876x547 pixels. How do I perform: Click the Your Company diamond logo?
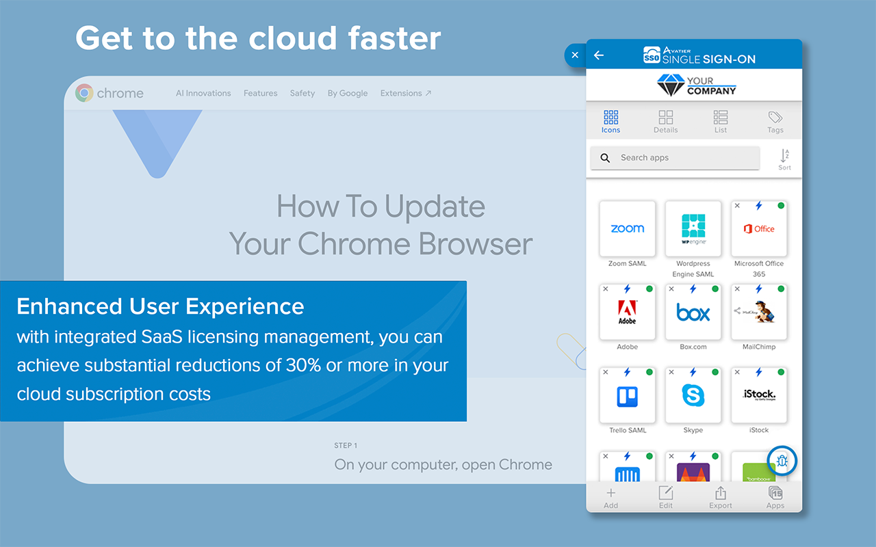[x=697, y=85]
